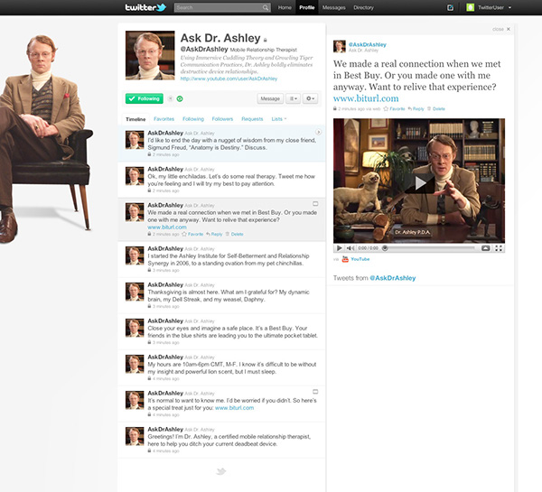Click the YouTube text link below video

point(360,259)
